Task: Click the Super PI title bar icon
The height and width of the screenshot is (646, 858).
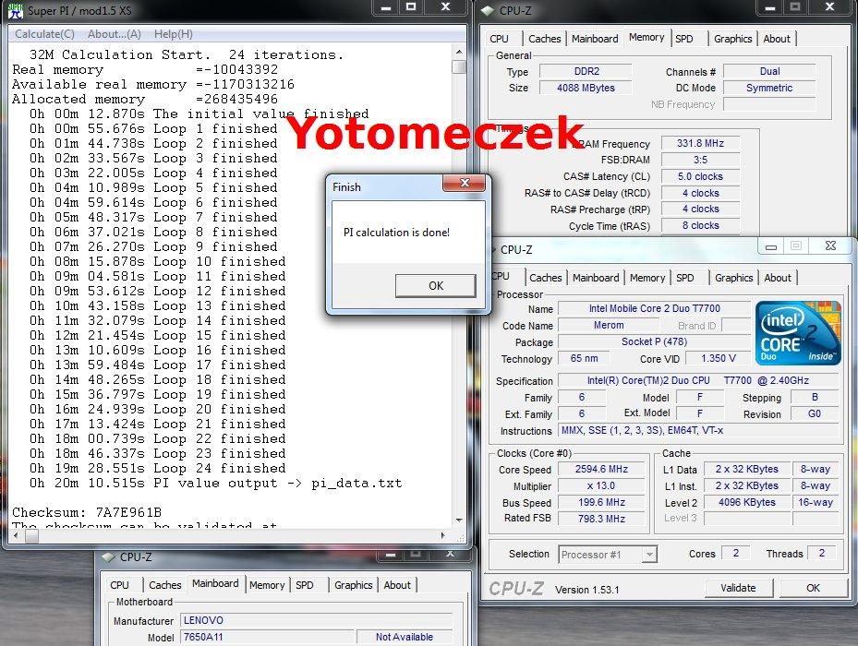Action: 15,10
